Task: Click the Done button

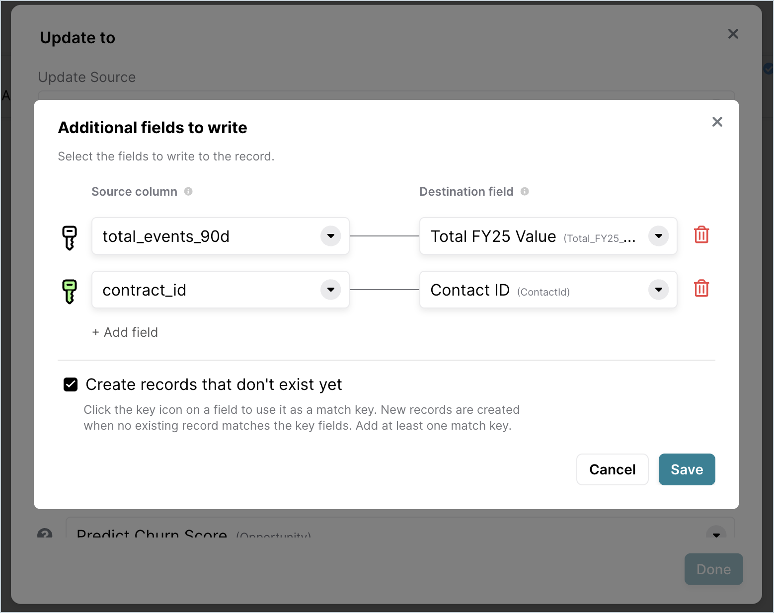Action: [713, 569]
